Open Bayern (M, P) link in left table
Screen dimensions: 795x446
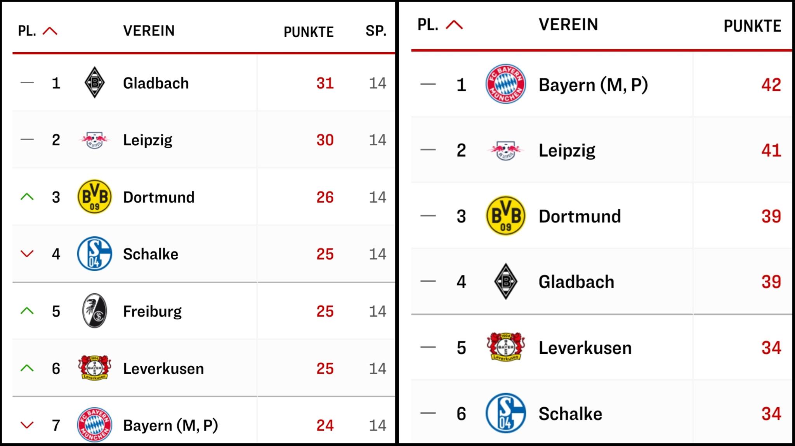170,425
